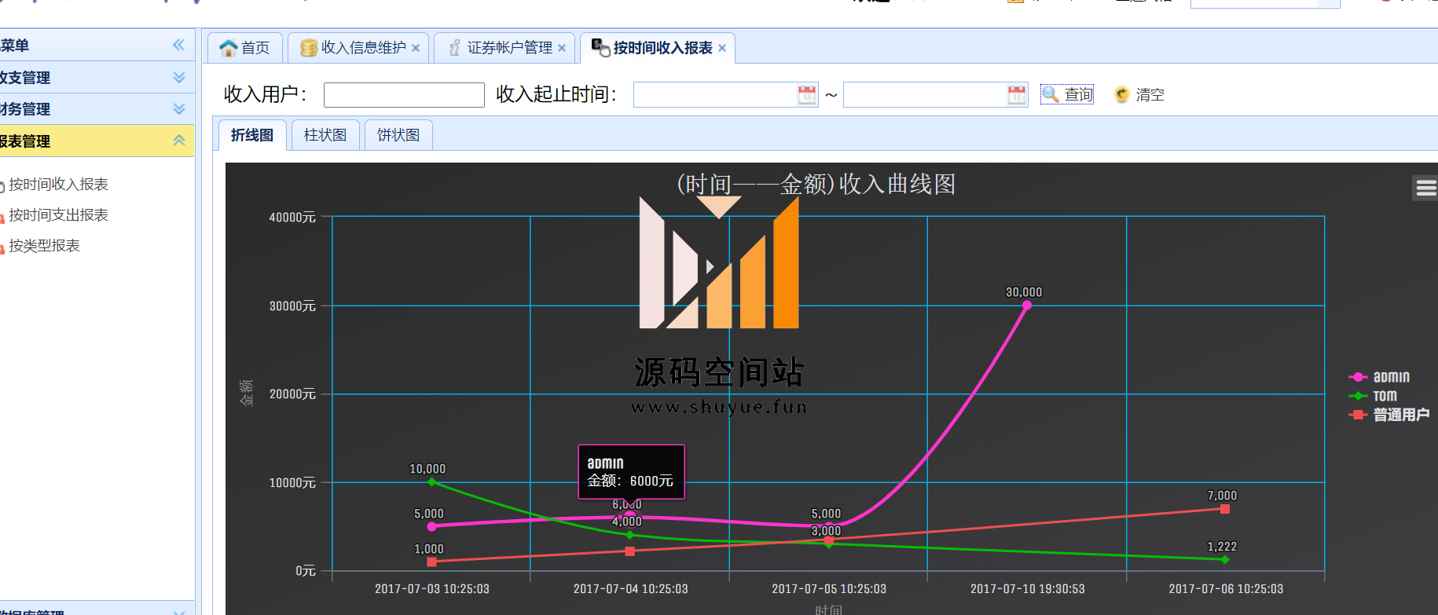Click the Tom 1,222 data point
Viewport: 1438px width, 615px height.
click(1225, 559)
